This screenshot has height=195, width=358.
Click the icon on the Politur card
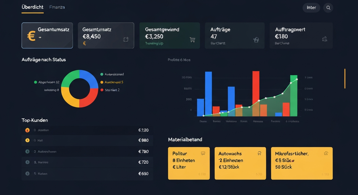[x=203, y=153]
